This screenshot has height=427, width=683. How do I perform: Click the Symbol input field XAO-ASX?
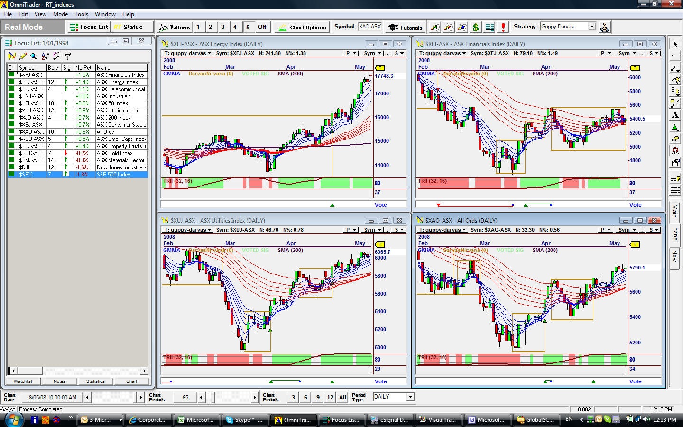click(x=370, y=27)
